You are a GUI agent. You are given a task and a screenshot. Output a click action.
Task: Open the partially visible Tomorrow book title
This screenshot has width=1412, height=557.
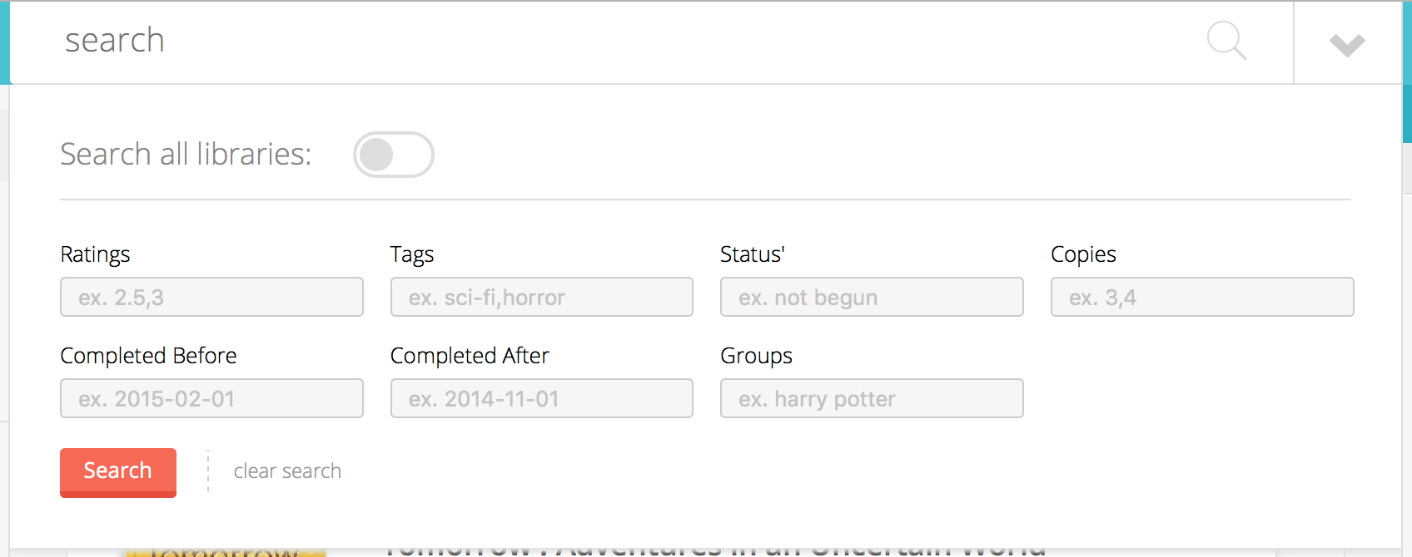pyautogui.click(x=714, y=550)
